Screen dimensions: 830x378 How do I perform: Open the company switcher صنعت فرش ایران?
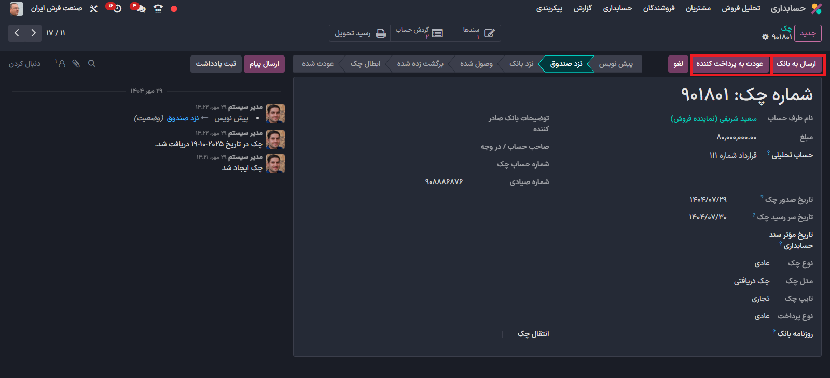click(x=56, y=8)
